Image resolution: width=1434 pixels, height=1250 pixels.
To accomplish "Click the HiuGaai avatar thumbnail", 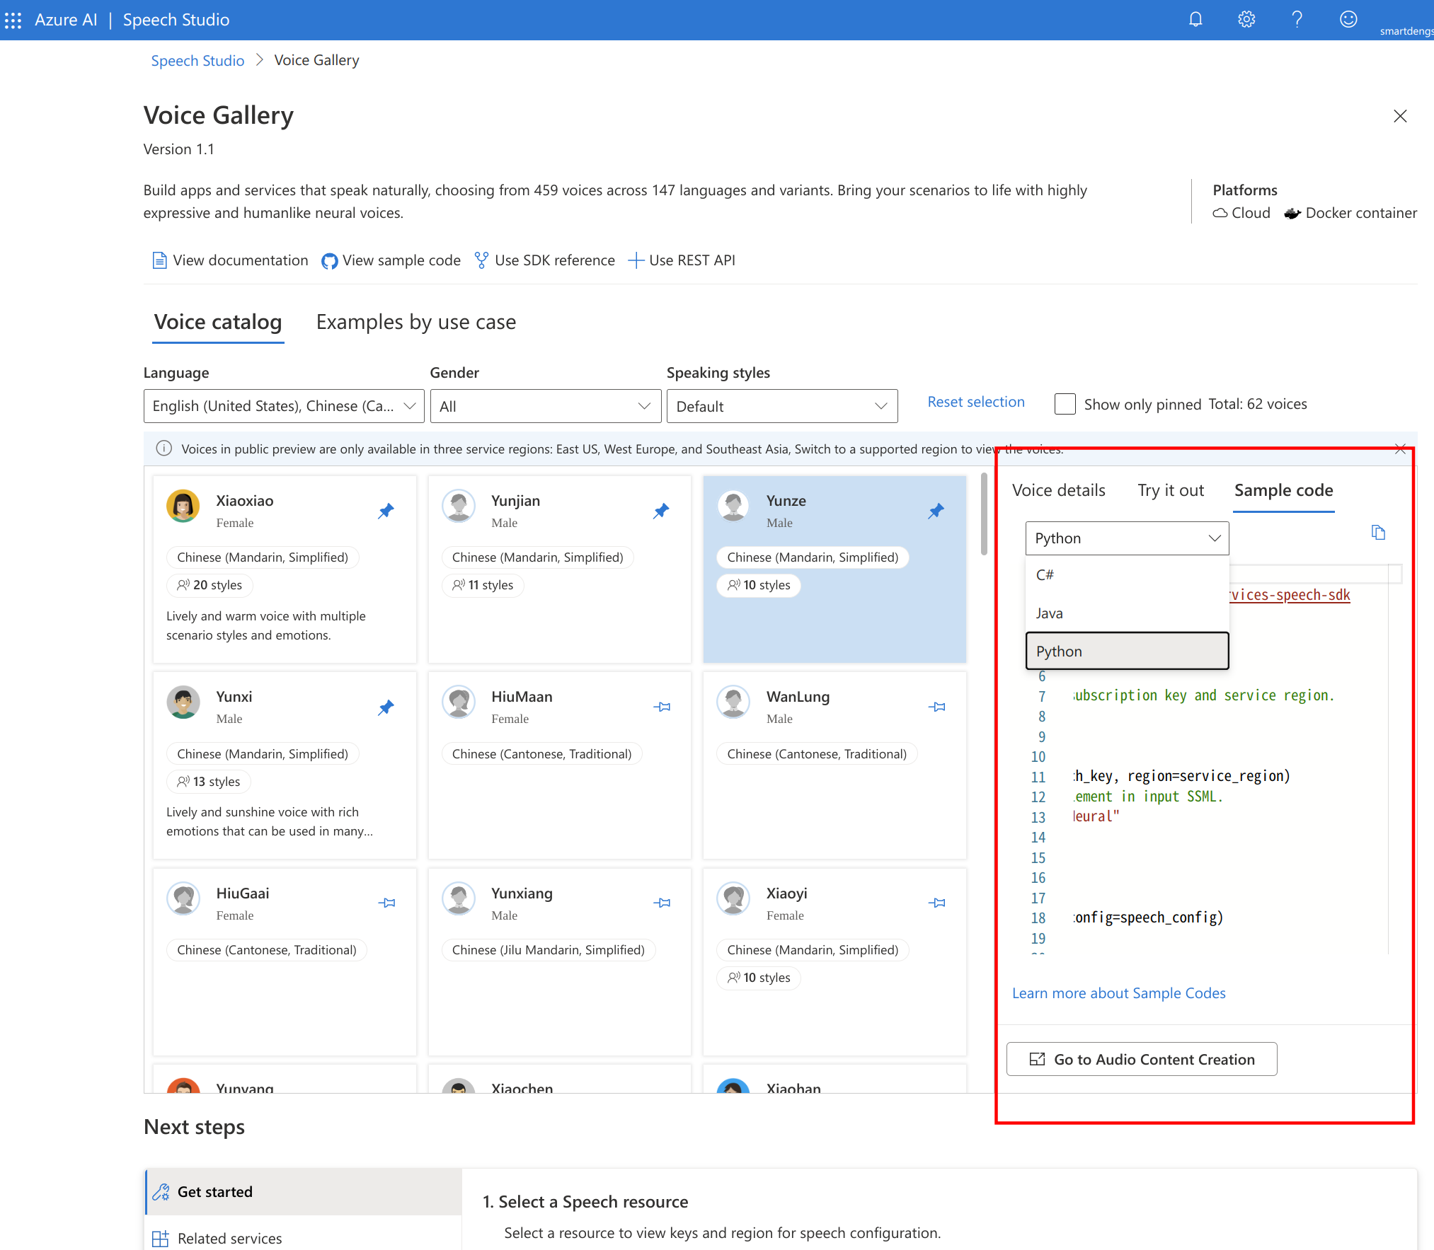I will [x=183, y=898].
